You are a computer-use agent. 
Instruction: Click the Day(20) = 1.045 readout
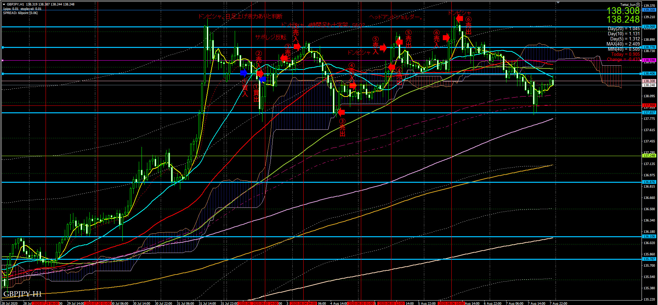pos(624,29)
